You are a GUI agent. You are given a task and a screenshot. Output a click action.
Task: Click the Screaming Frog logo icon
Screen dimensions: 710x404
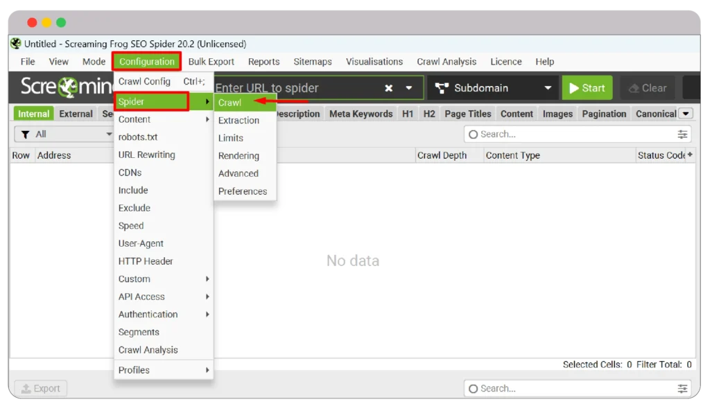pyautogui.click(x=68, y=87)
